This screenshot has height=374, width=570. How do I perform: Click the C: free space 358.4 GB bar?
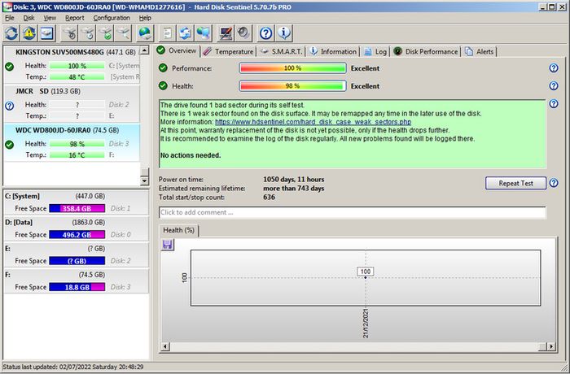[x=77, y=208]
